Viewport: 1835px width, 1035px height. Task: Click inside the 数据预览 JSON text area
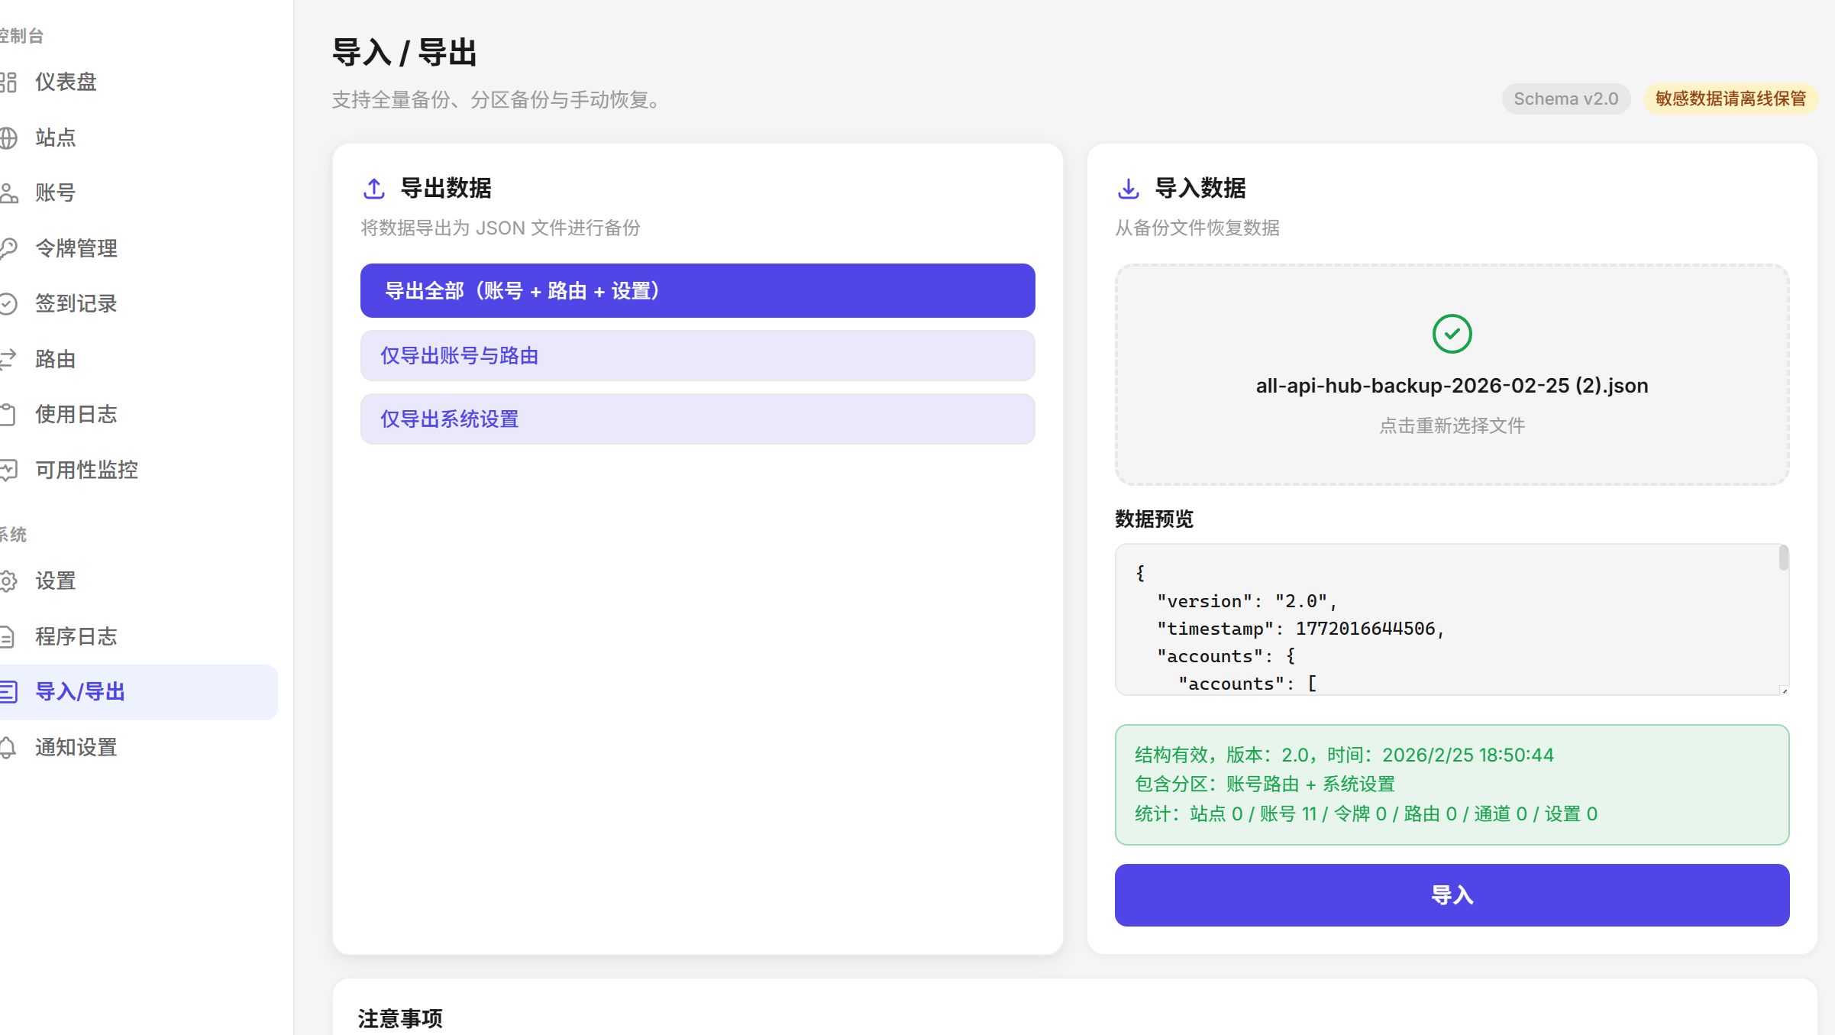[1452, 619]
